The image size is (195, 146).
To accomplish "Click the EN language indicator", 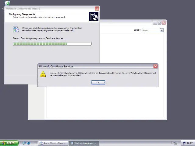I will pos(175,143).
